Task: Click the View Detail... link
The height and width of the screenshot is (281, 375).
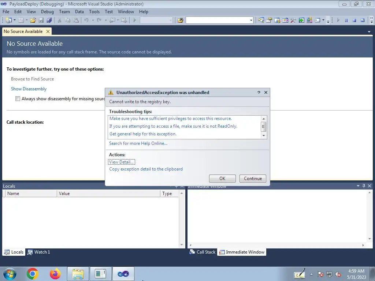Action: (122, 162)
